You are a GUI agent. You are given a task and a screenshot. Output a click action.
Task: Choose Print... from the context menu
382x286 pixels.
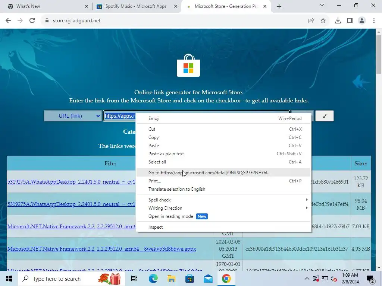point(224,181)
